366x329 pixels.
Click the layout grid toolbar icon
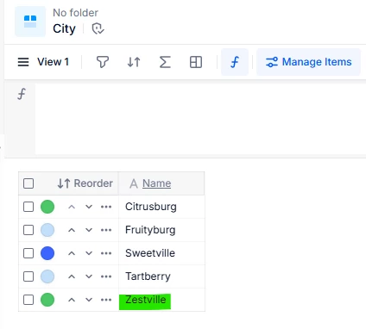click(196, 62)
